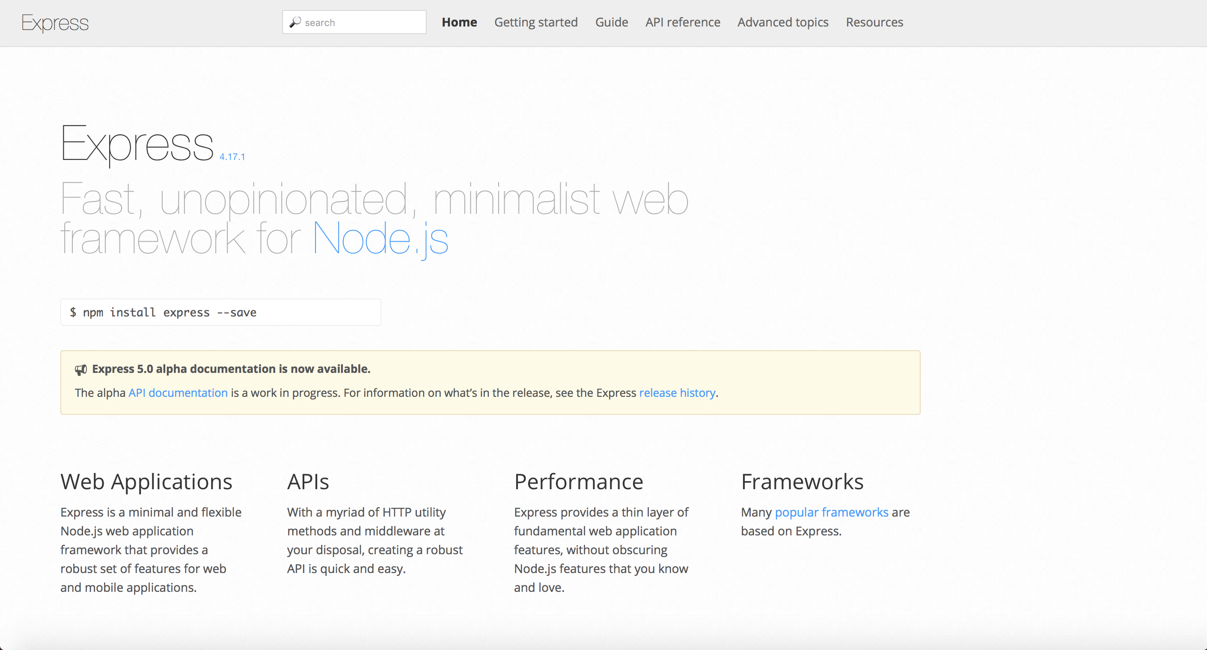The height and width of the screenshot is (650, 1207).
Task: Click the megaphone announcement icon
Action: tap(80, 370)
